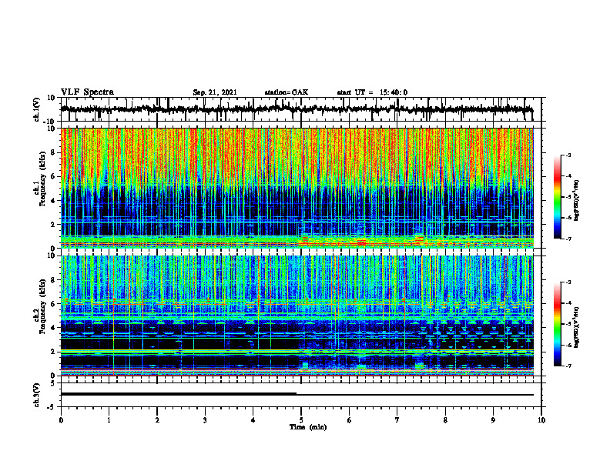Click the time axis tick label "2"

(x=157, y=420)
